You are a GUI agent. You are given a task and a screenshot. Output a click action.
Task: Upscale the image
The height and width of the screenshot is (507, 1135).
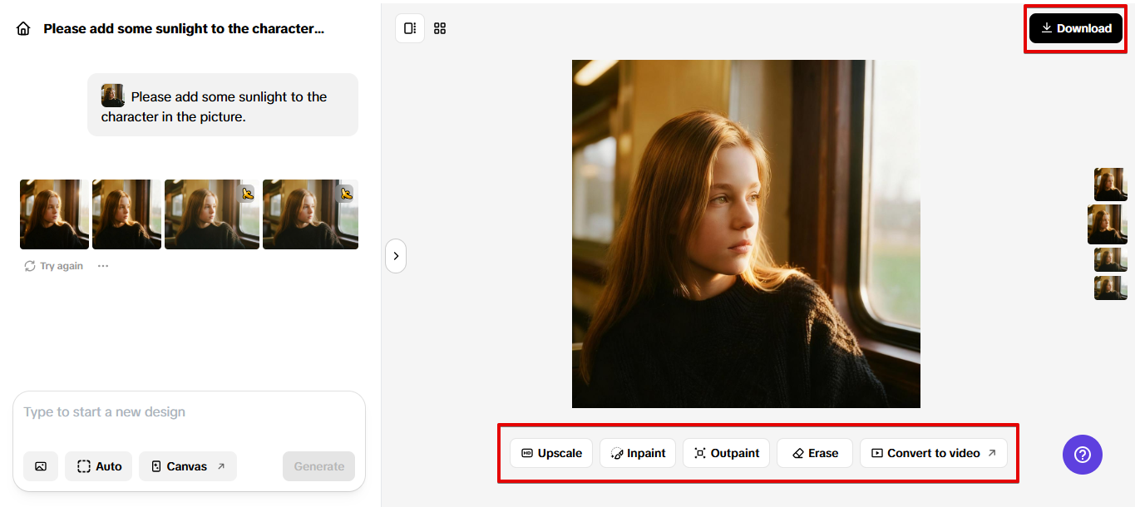[x=551, y=453]
